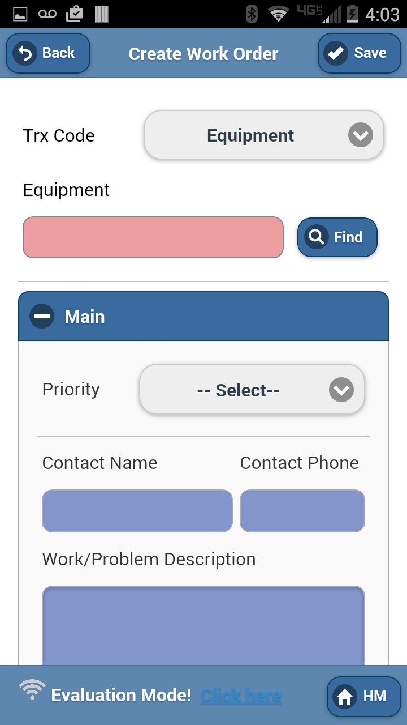407x725 pixels.
Task: Tap the Contact Name text field
Action: point(137,511)
